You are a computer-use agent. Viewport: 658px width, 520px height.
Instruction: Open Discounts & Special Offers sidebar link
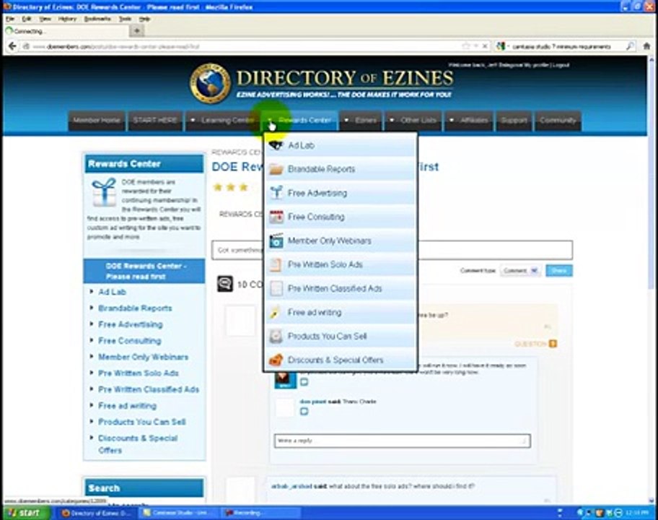[x=138, y=444]
